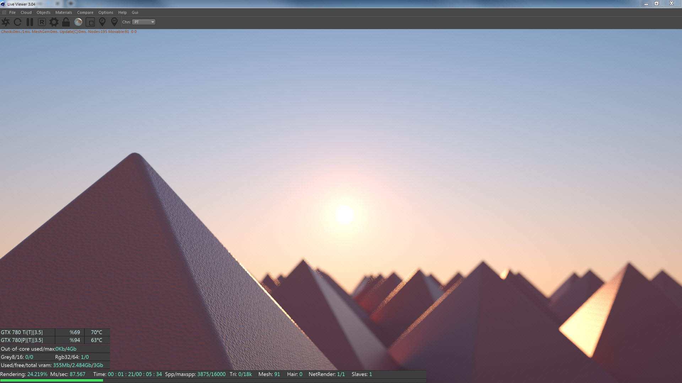Pause the rendering
The height and width of the screenshot is (383, 682).
coord(30,22)
